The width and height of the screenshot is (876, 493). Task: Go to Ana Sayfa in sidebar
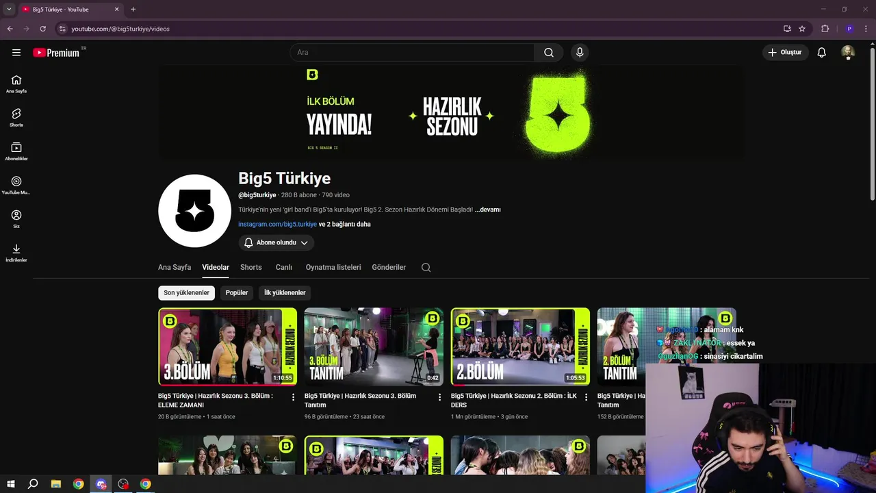tap(16, 84)
